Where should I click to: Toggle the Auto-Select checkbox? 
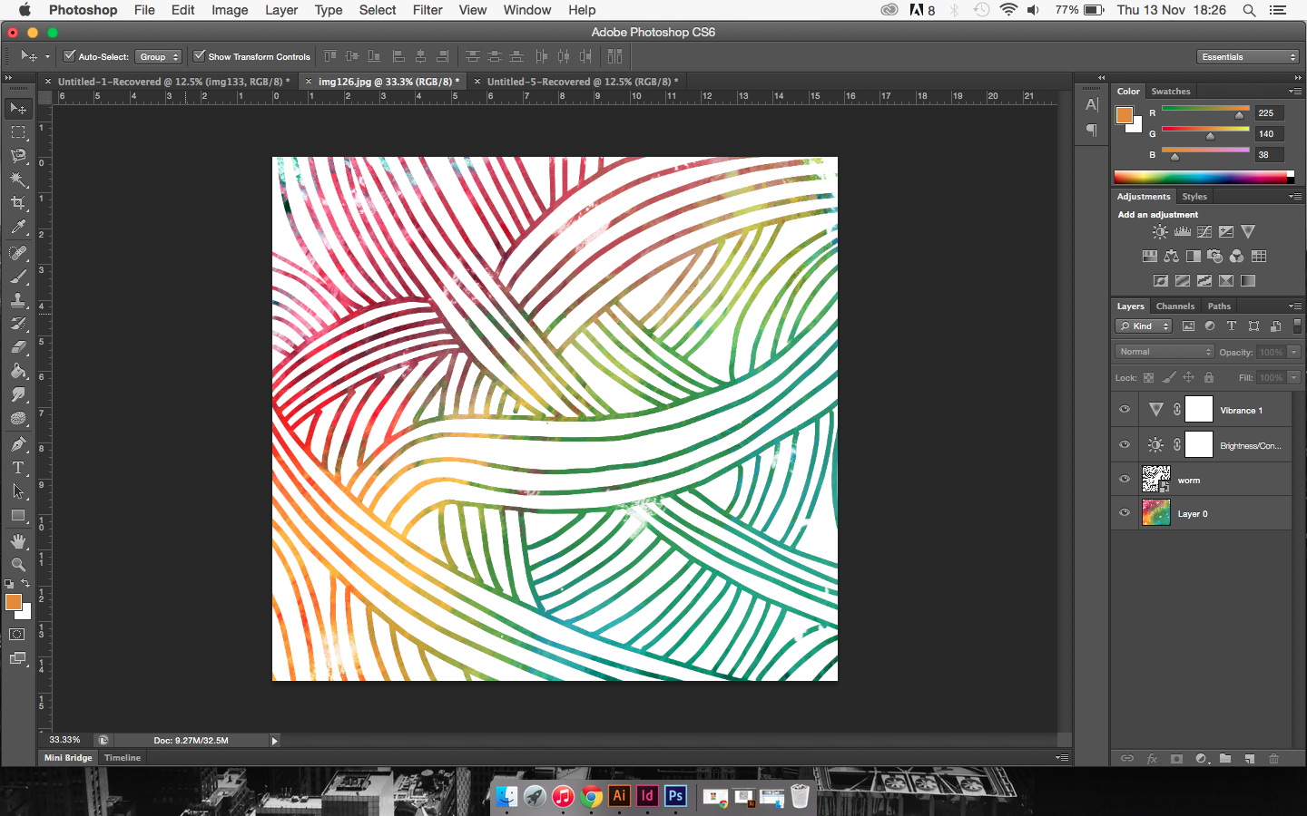(69, 56)
